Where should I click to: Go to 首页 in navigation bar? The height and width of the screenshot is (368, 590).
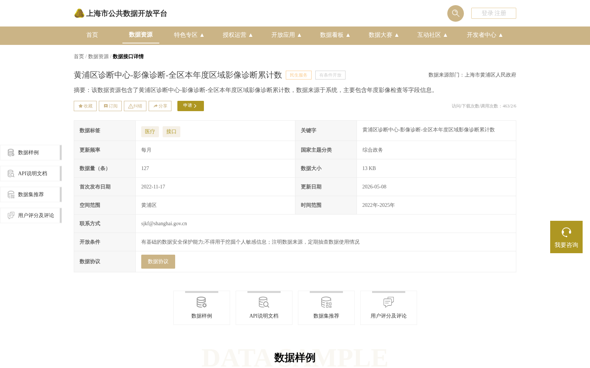coord(92,35)
